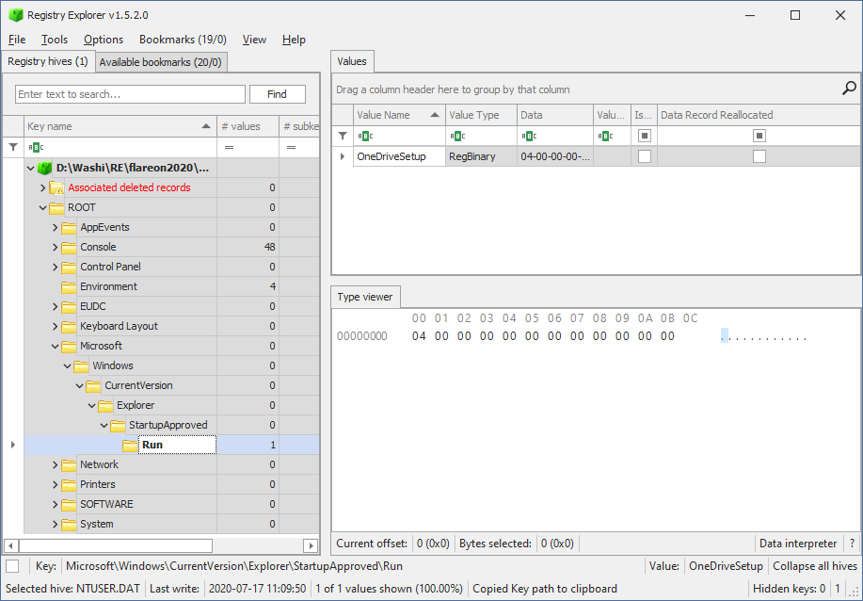Select the Type viewer tab
Screen dimensions: 863x601
pos(365,297)
